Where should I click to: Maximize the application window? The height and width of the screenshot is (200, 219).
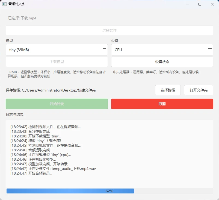pyautogui.click(x=200, y=4)
